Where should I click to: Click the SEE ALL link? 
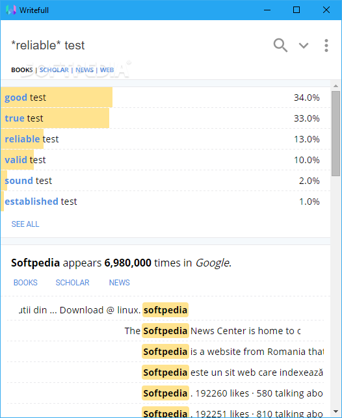pyautogui.click(x=25, y=224)
